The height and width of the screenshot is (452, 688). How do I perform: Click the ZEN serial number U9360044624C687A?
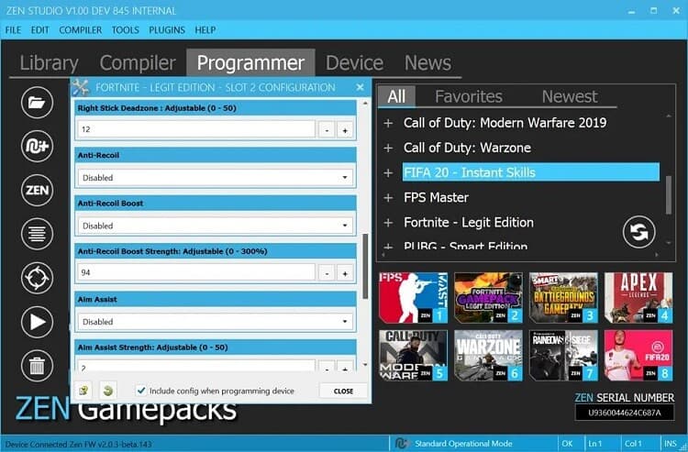pyautogui.click(x=625, y=413)
